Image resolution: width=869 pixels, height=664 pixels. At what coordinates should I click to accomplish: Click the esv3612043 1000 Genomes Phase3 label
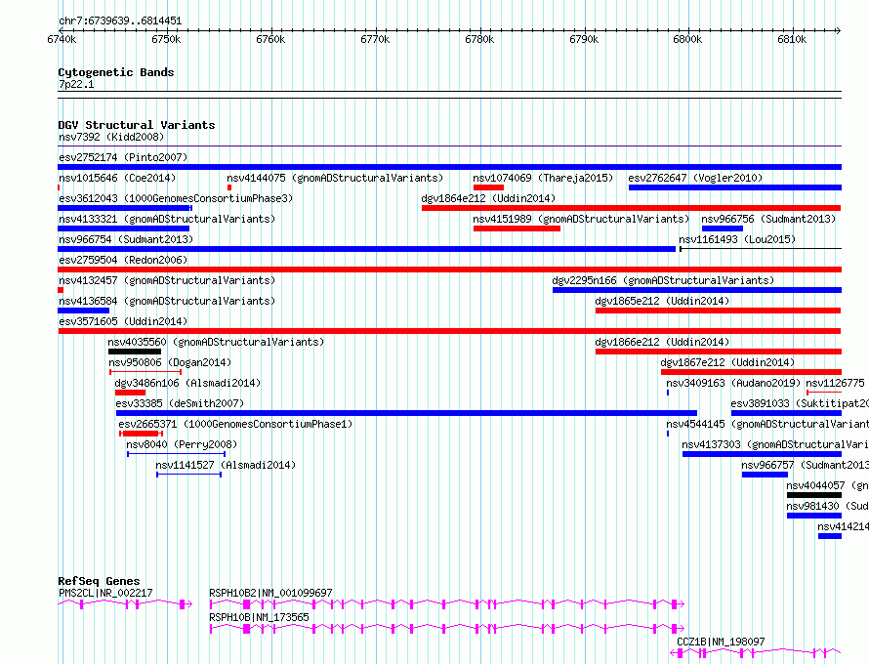coord(176,198)
